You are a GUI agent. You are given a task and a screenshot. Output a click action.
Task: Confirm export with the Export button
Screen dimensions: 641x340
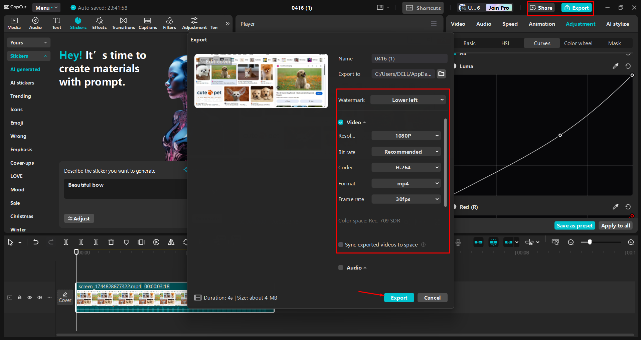coord(399,297)
